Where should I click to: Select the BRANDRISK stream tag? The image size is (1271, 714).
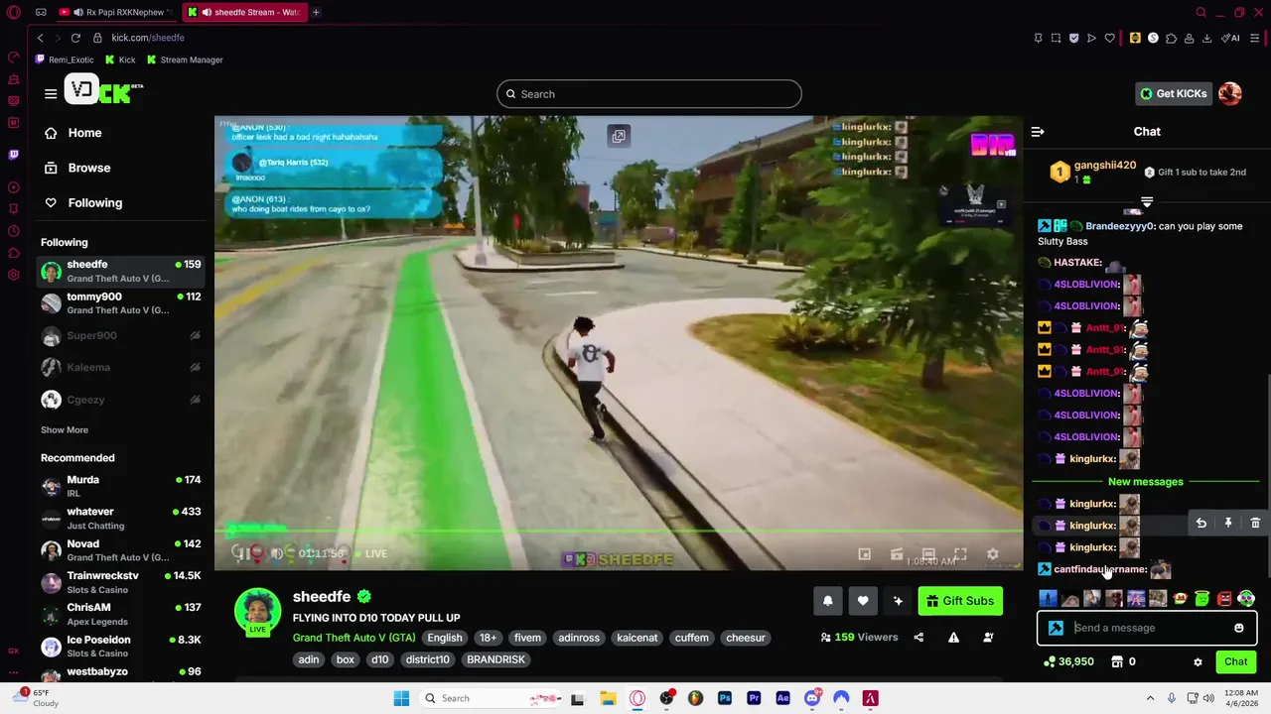495,659
